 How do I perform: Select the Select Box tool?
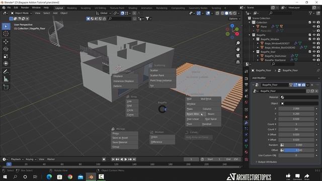6,26
